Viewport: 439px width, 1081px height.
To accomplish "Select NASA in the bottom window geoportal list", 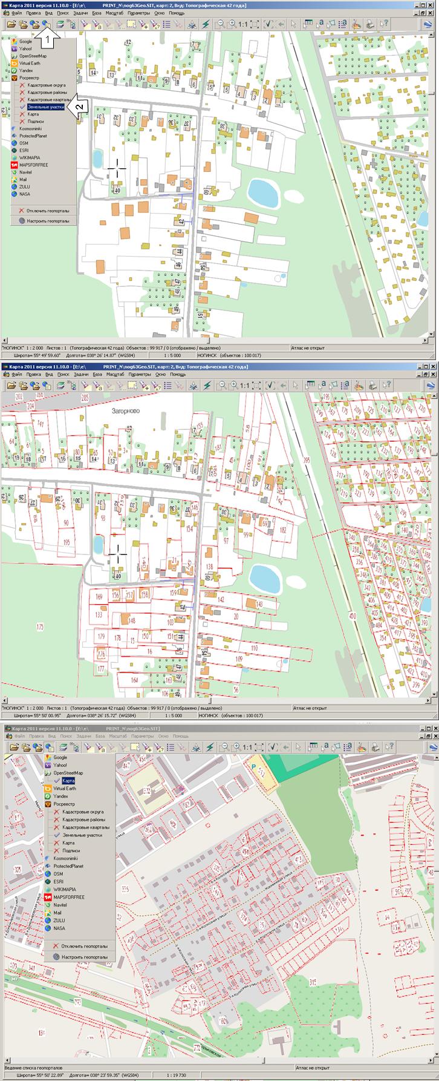I will click(59, 928).
